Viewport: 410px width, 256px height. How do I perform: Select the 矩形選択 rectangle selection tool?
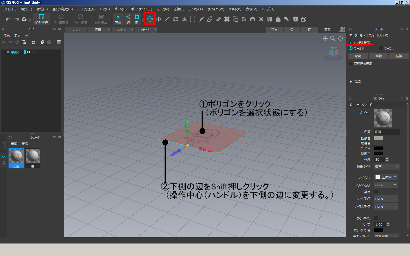[x=42, y=19]
